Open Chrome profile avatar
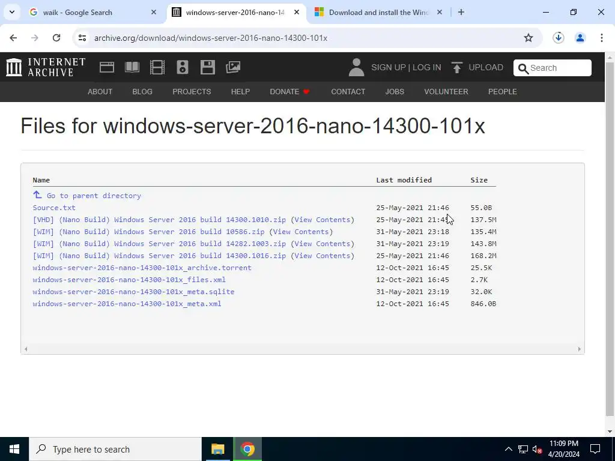 point(580,38)
